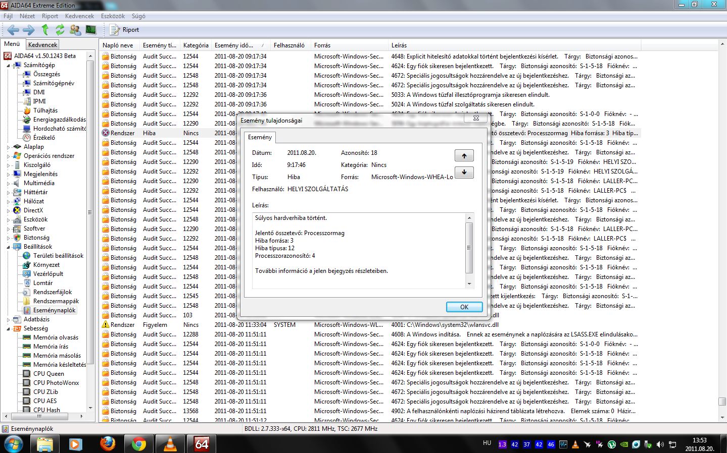Click the HU language indicator in the taskbar

pos(487,443)
